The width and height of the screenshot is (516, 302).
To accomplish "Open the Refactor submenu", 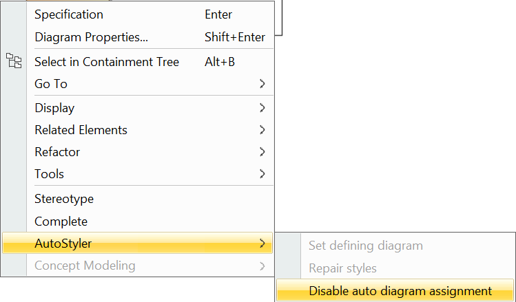I will 57,152.
